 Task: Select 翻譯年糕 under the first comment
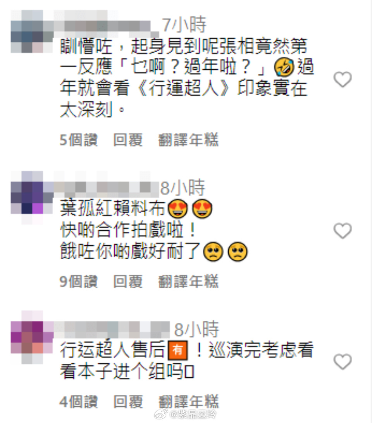pos(188,140)
